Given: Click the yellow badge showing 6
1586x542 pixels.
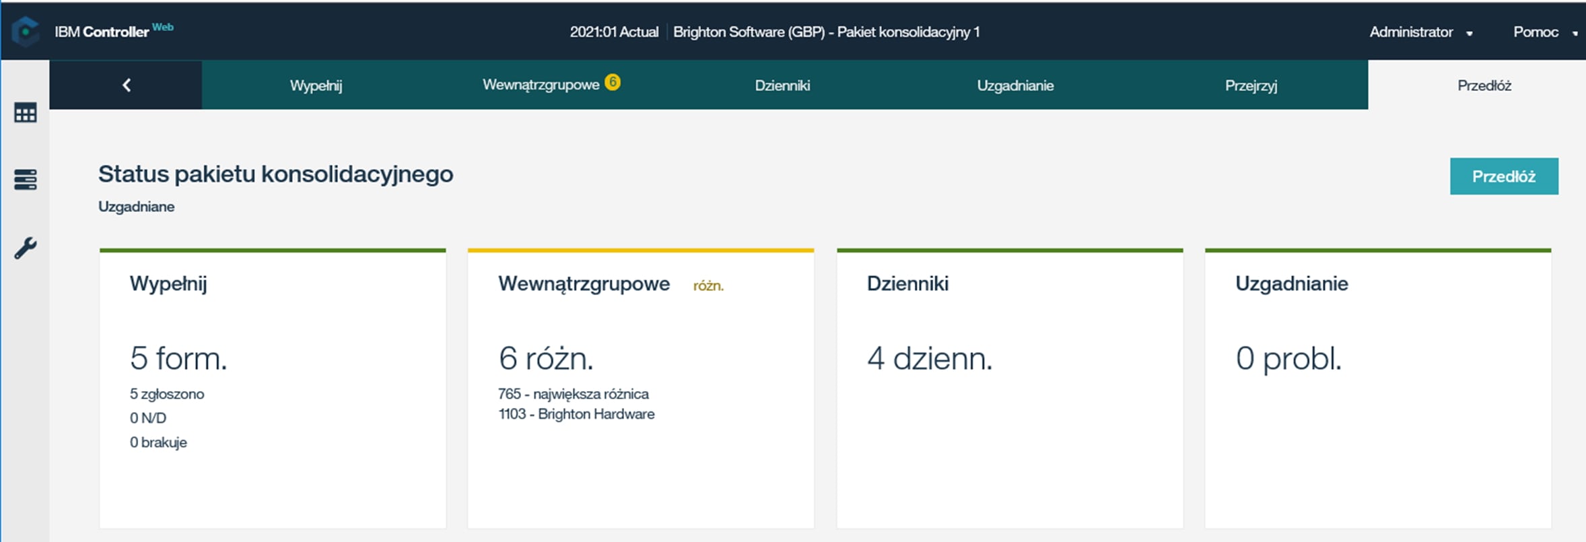Looking at the screenshot, I should point(612,82).
